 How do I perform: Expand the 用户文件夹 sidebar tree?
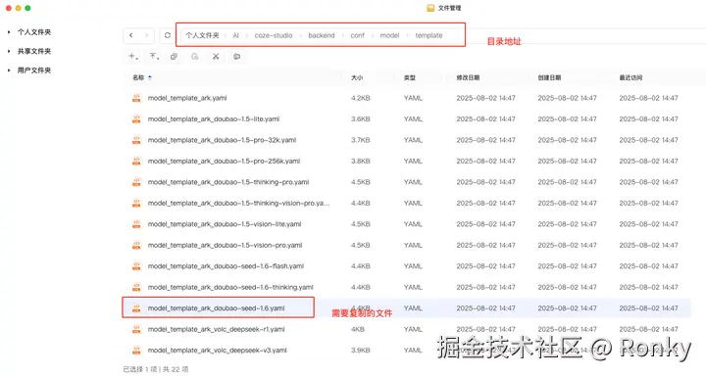click(x=9, y=70)
